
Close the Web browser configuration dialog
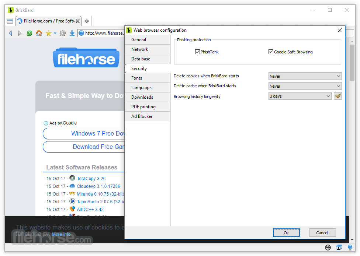pyautogui.click(x=340, y=30)
